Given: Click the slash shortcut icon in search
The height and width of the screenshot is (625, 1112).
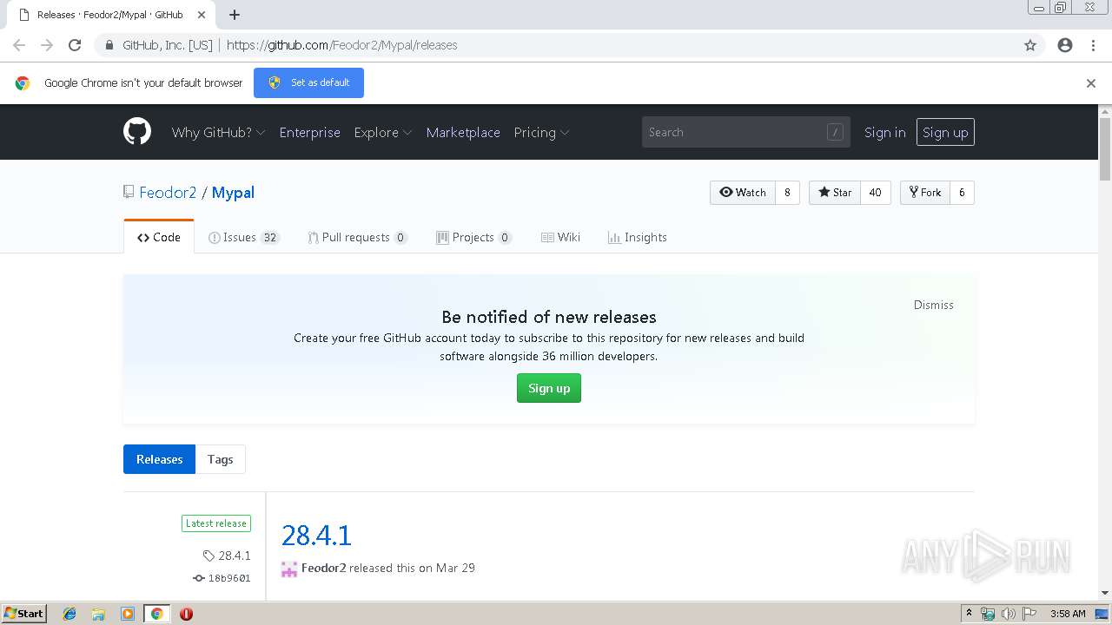Looking at the screenshot, I should pyautogui.click(x=835, y=132).
